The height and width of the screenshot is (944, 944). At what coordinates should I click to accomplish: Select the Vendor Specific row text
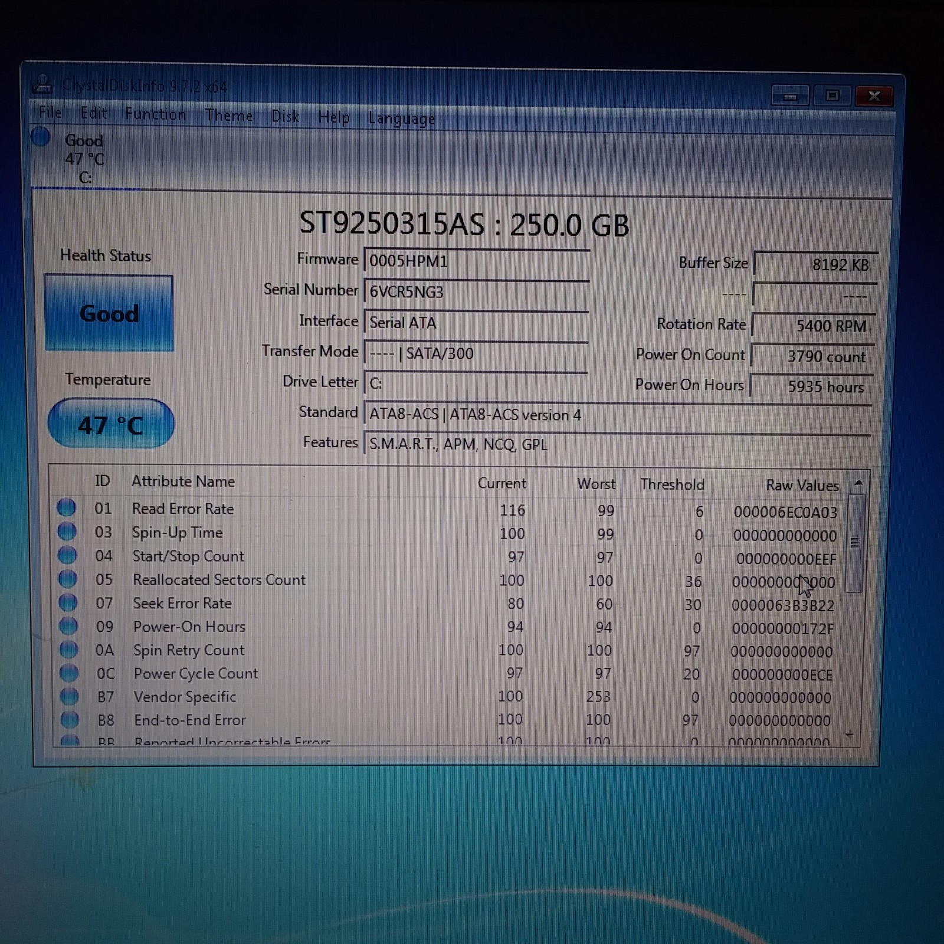pos(185,697)
